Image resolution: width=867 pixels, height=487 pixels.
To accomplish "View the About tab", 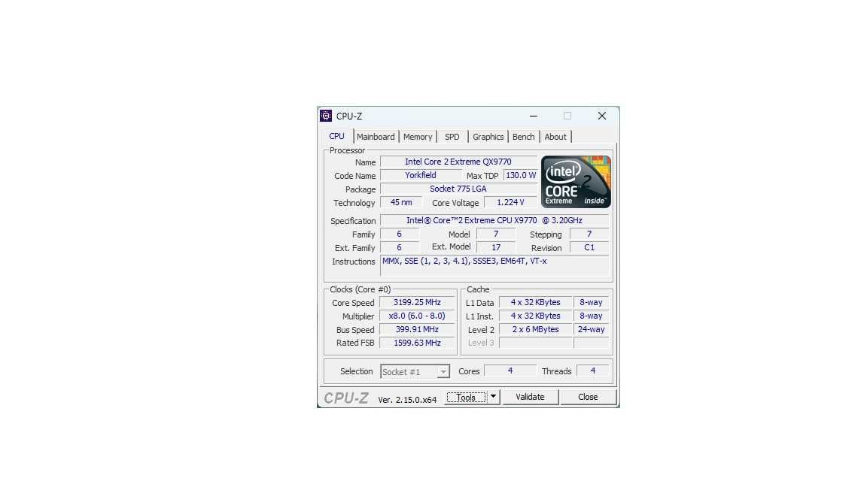I will point(555,137).
